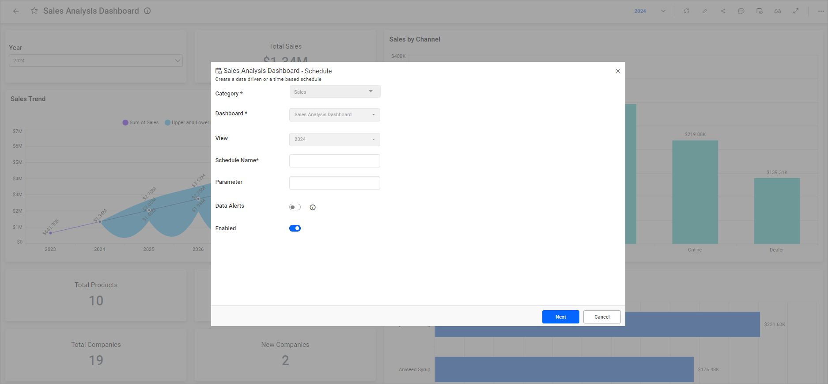Screen dimensions: 828x384
Task: Disable the Enabled toggle
Action: tap(295, 228)
